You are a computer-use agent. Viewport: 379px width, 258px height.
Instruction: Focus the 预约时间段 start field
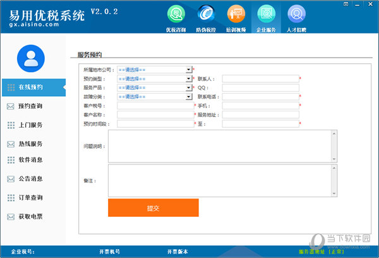click(155, 124)
